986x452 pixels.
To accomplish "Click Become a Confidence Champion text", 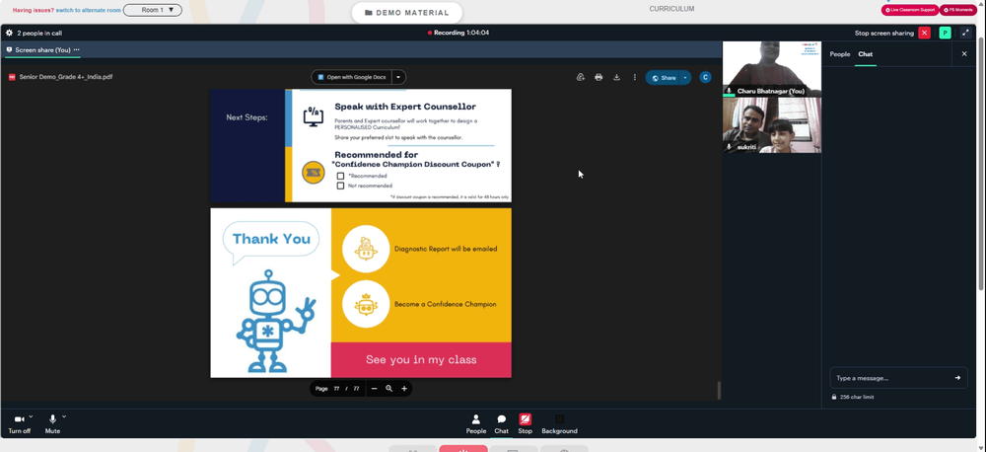I will 446,304.
